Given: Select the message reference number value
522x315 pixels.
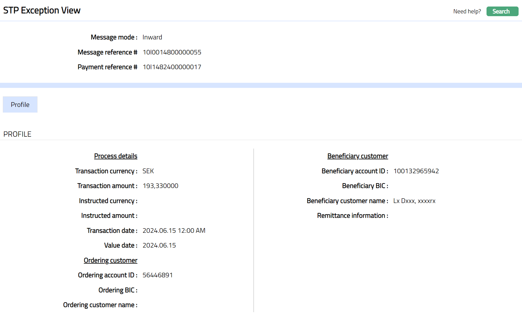Looking at the screenshot, I should (172, 52).
